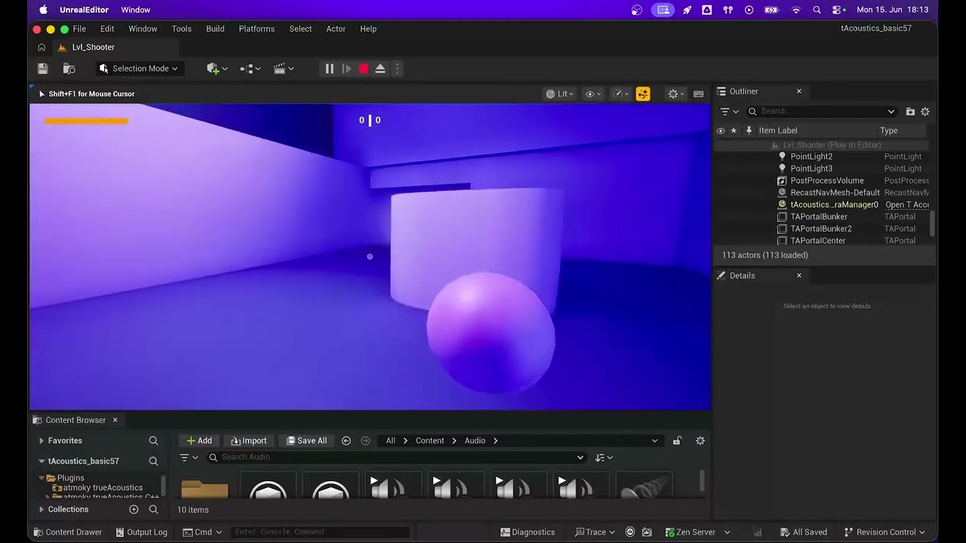The width and height of the screenshot is (966, 543).
Task: Click the Outliner pin column header
Action: (749, 130)
